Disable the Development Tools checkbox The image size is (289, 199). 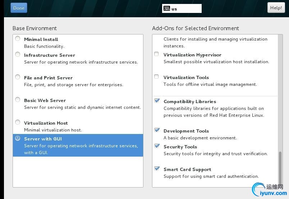157,130
